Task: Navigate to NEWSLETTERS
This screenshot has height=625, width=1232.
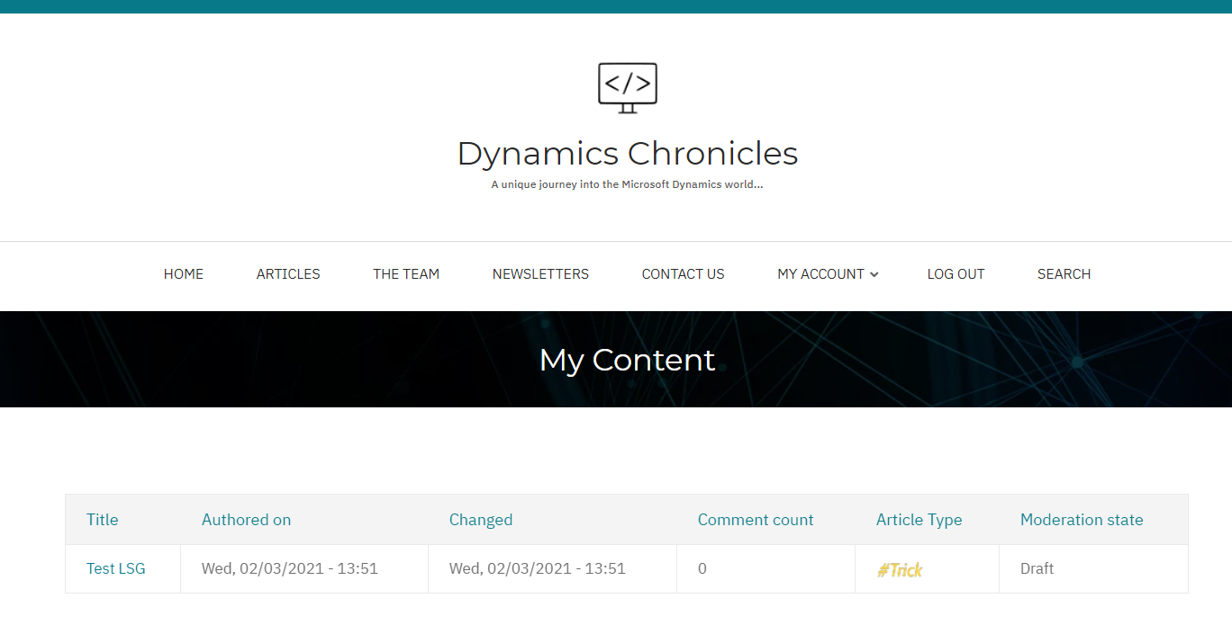Action: coord(540,274)
